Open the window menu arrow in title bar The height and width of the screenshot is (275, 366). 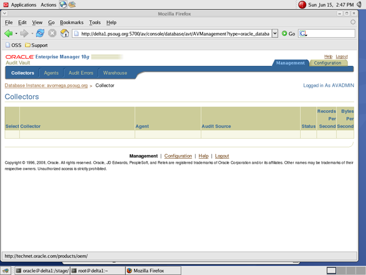pyautogui.click(x=4, y=14)
